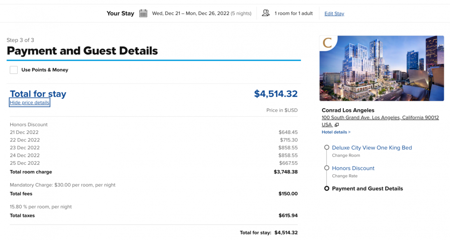Image resolution: width=450 pixels, height=240 pixels.
Task: Click Change Room under room type
Action: point(346,156)
